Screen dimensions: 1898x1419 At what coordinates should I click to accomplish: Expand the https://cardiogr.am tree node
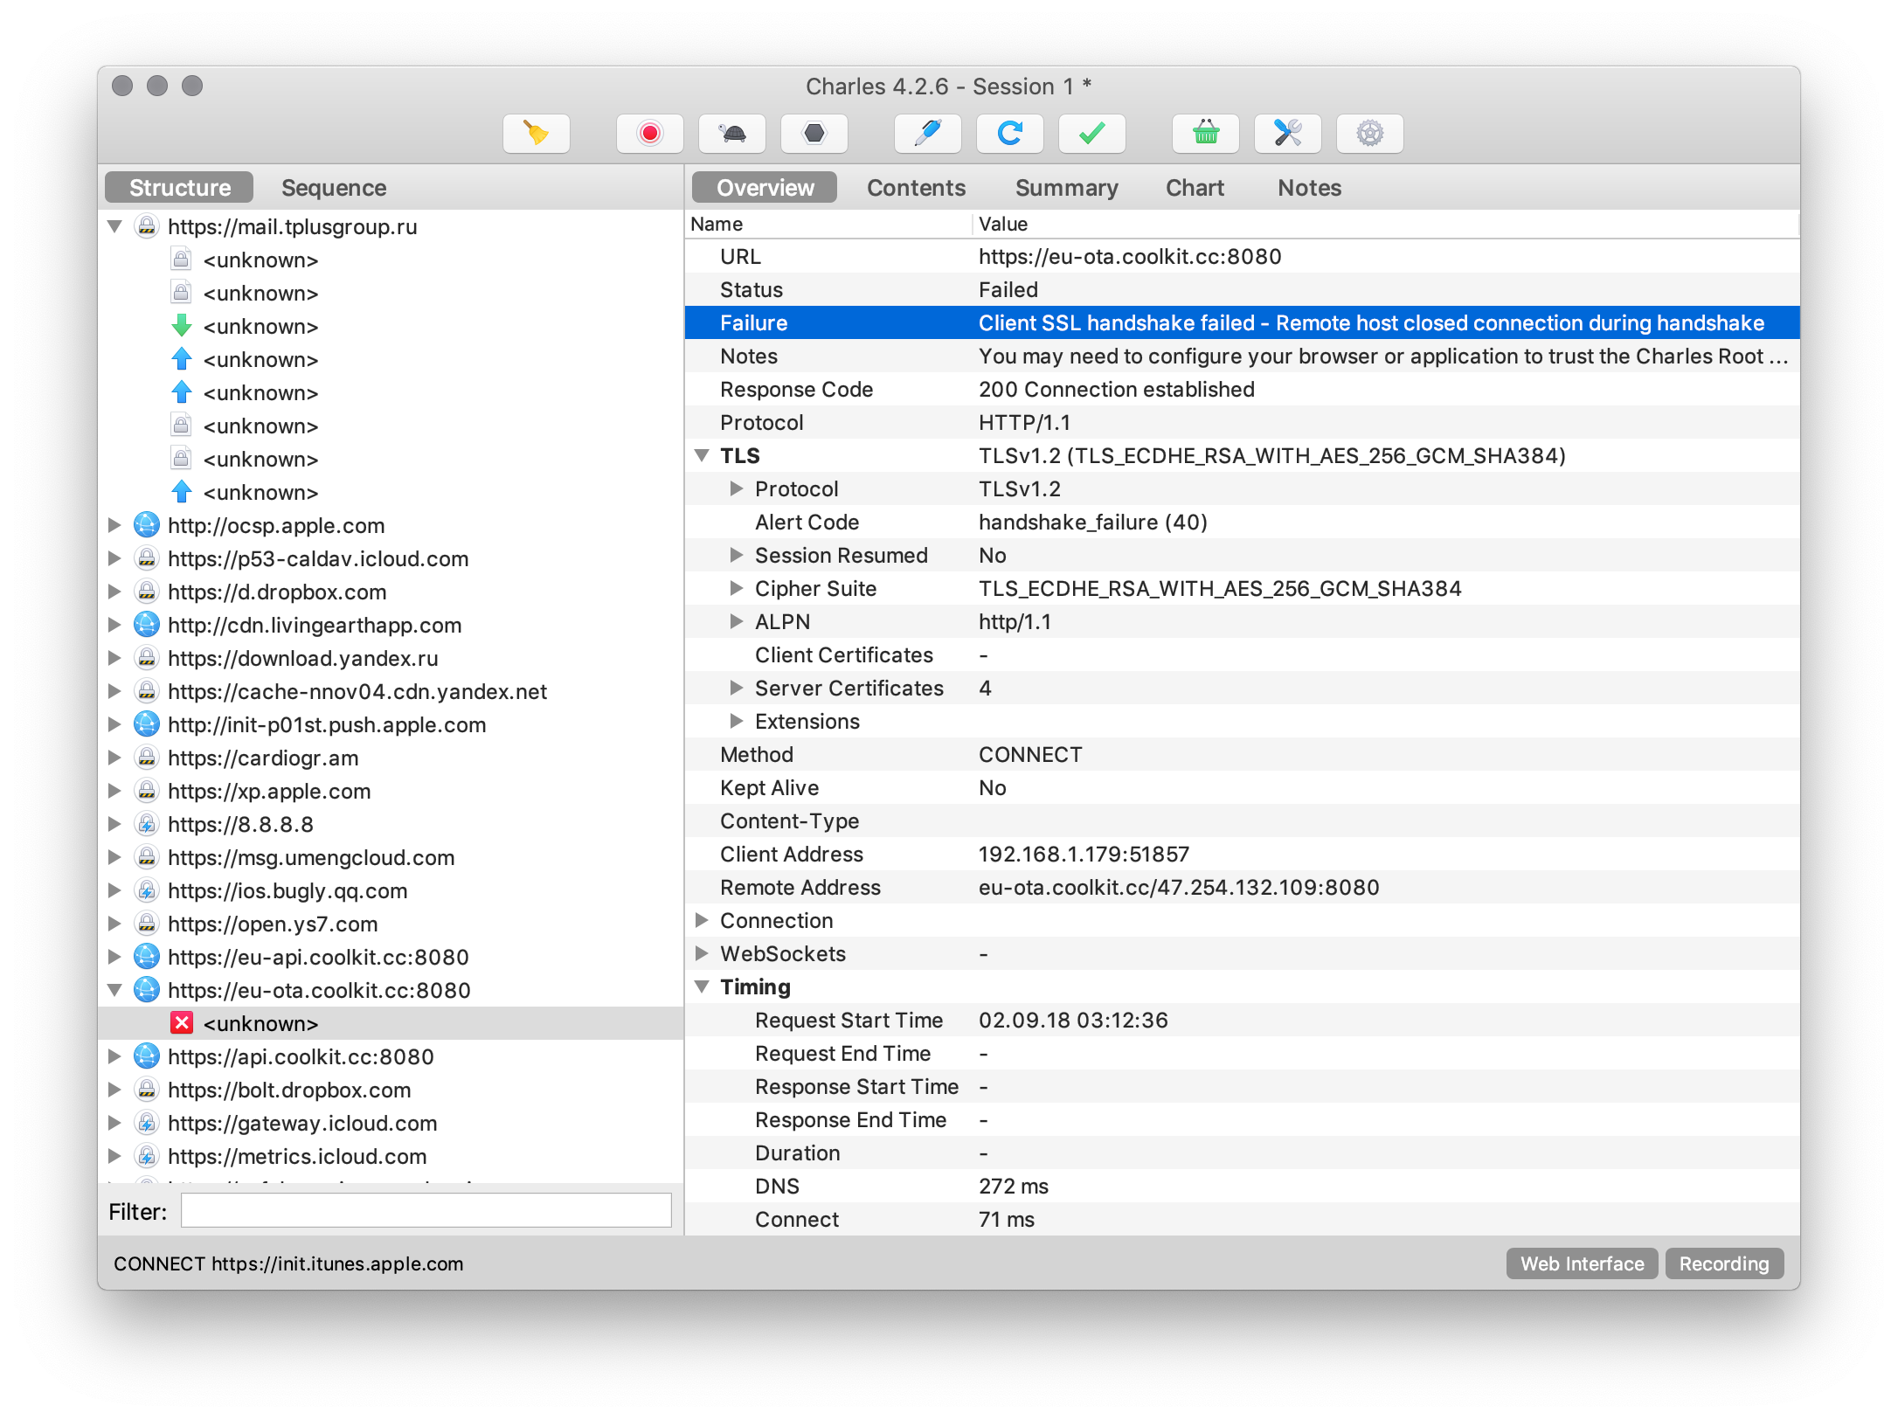click(x=114, y=758)
